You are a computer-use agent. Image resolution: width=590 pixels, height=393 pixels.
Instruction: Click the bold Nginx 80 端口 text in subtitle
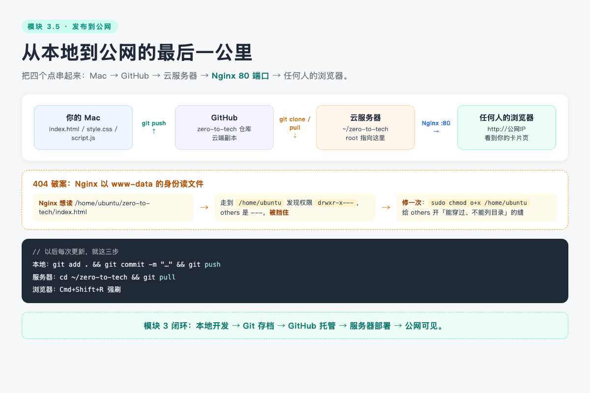(240, 76)
